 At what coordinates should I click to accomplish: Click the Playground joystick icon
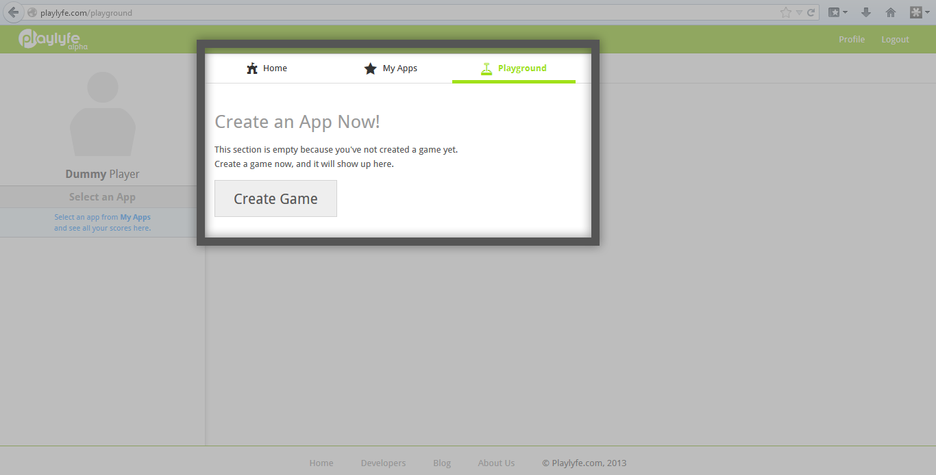tap(487, 68)
